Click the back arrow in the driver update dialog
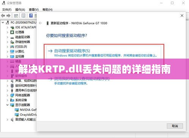Viewport: 189px width, 138px height. click(41, 23)
